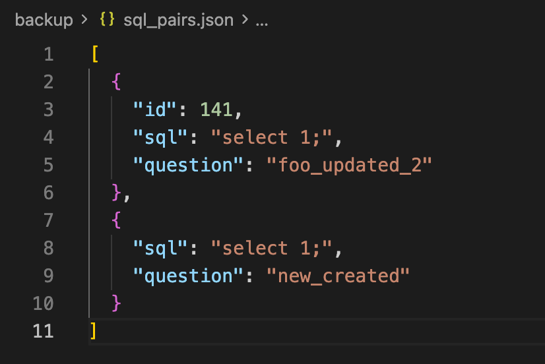Place cursor on the "id" key
Viewport: 545px width, 364px height.
tap(150, 109)
